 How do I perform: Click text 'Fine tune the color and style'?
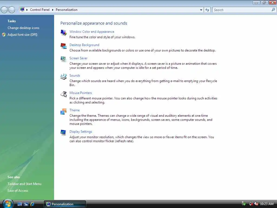point(90,37)
